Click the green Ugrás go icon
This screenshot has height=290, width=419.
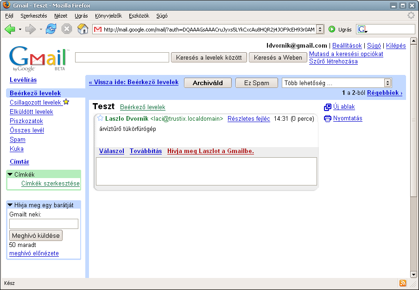click(331, 29)
